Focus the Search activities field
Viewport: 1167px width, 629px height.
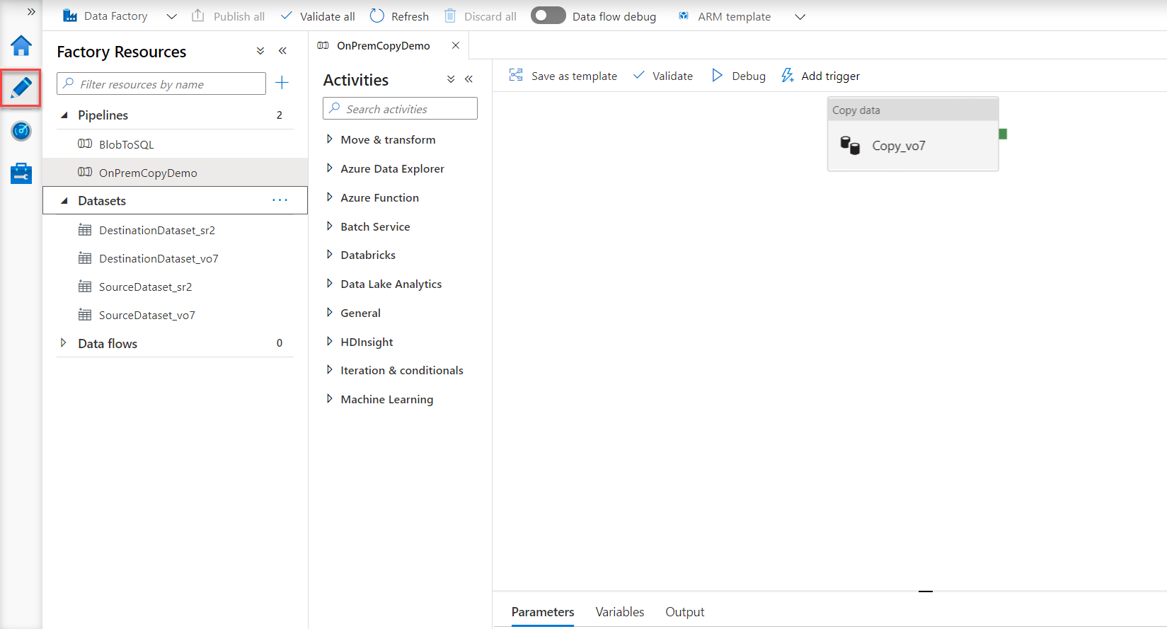click(x=400, y=108)
